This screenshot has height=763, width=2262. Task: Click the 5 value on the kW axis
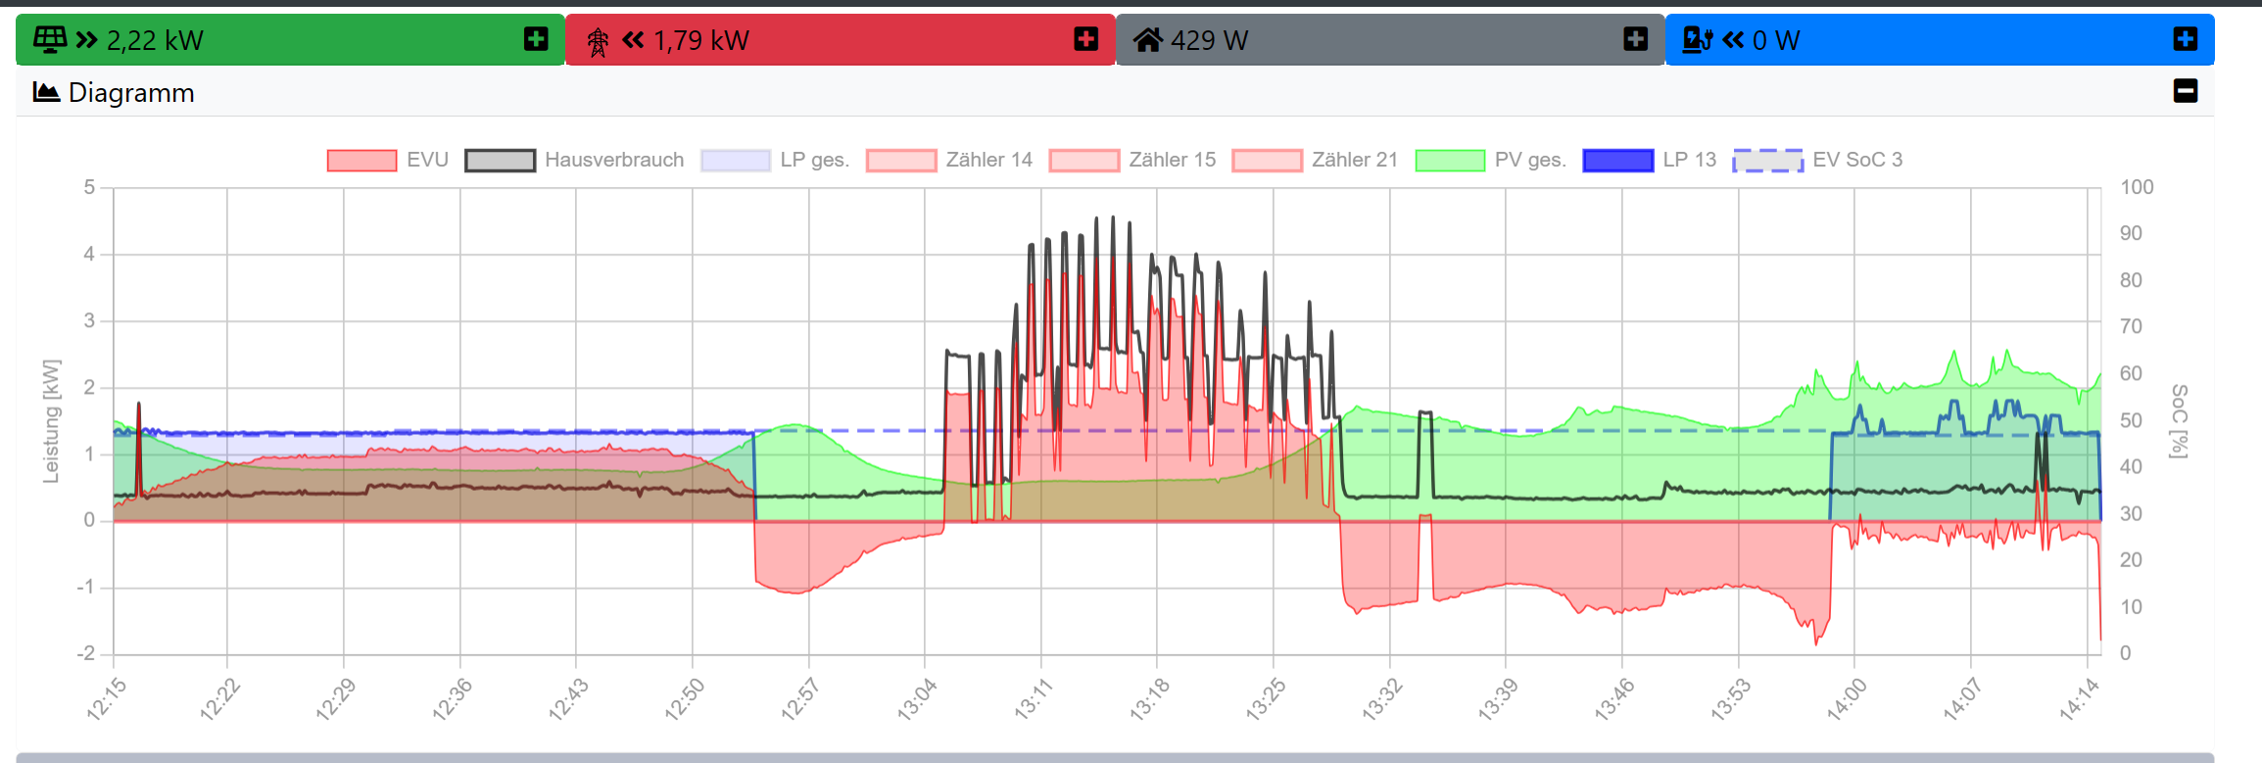click(x=89, y=187)
